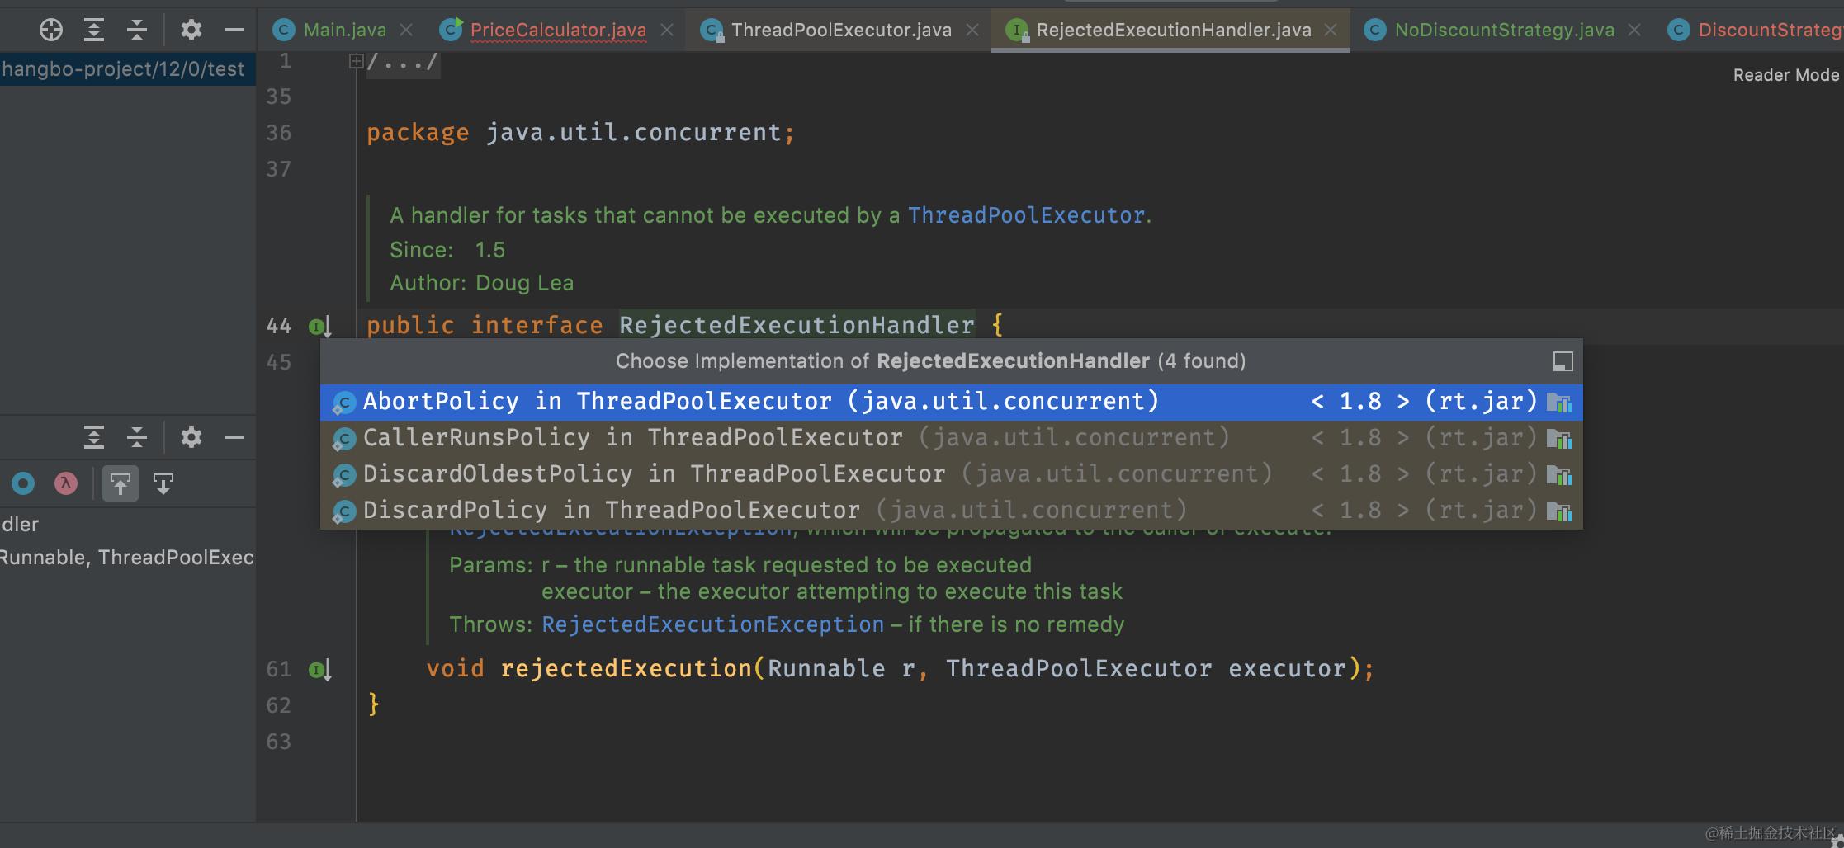Click the class icon beside AbortPolicy
1844x848 pixels.
pyautogui.click(x=343, y=403)
